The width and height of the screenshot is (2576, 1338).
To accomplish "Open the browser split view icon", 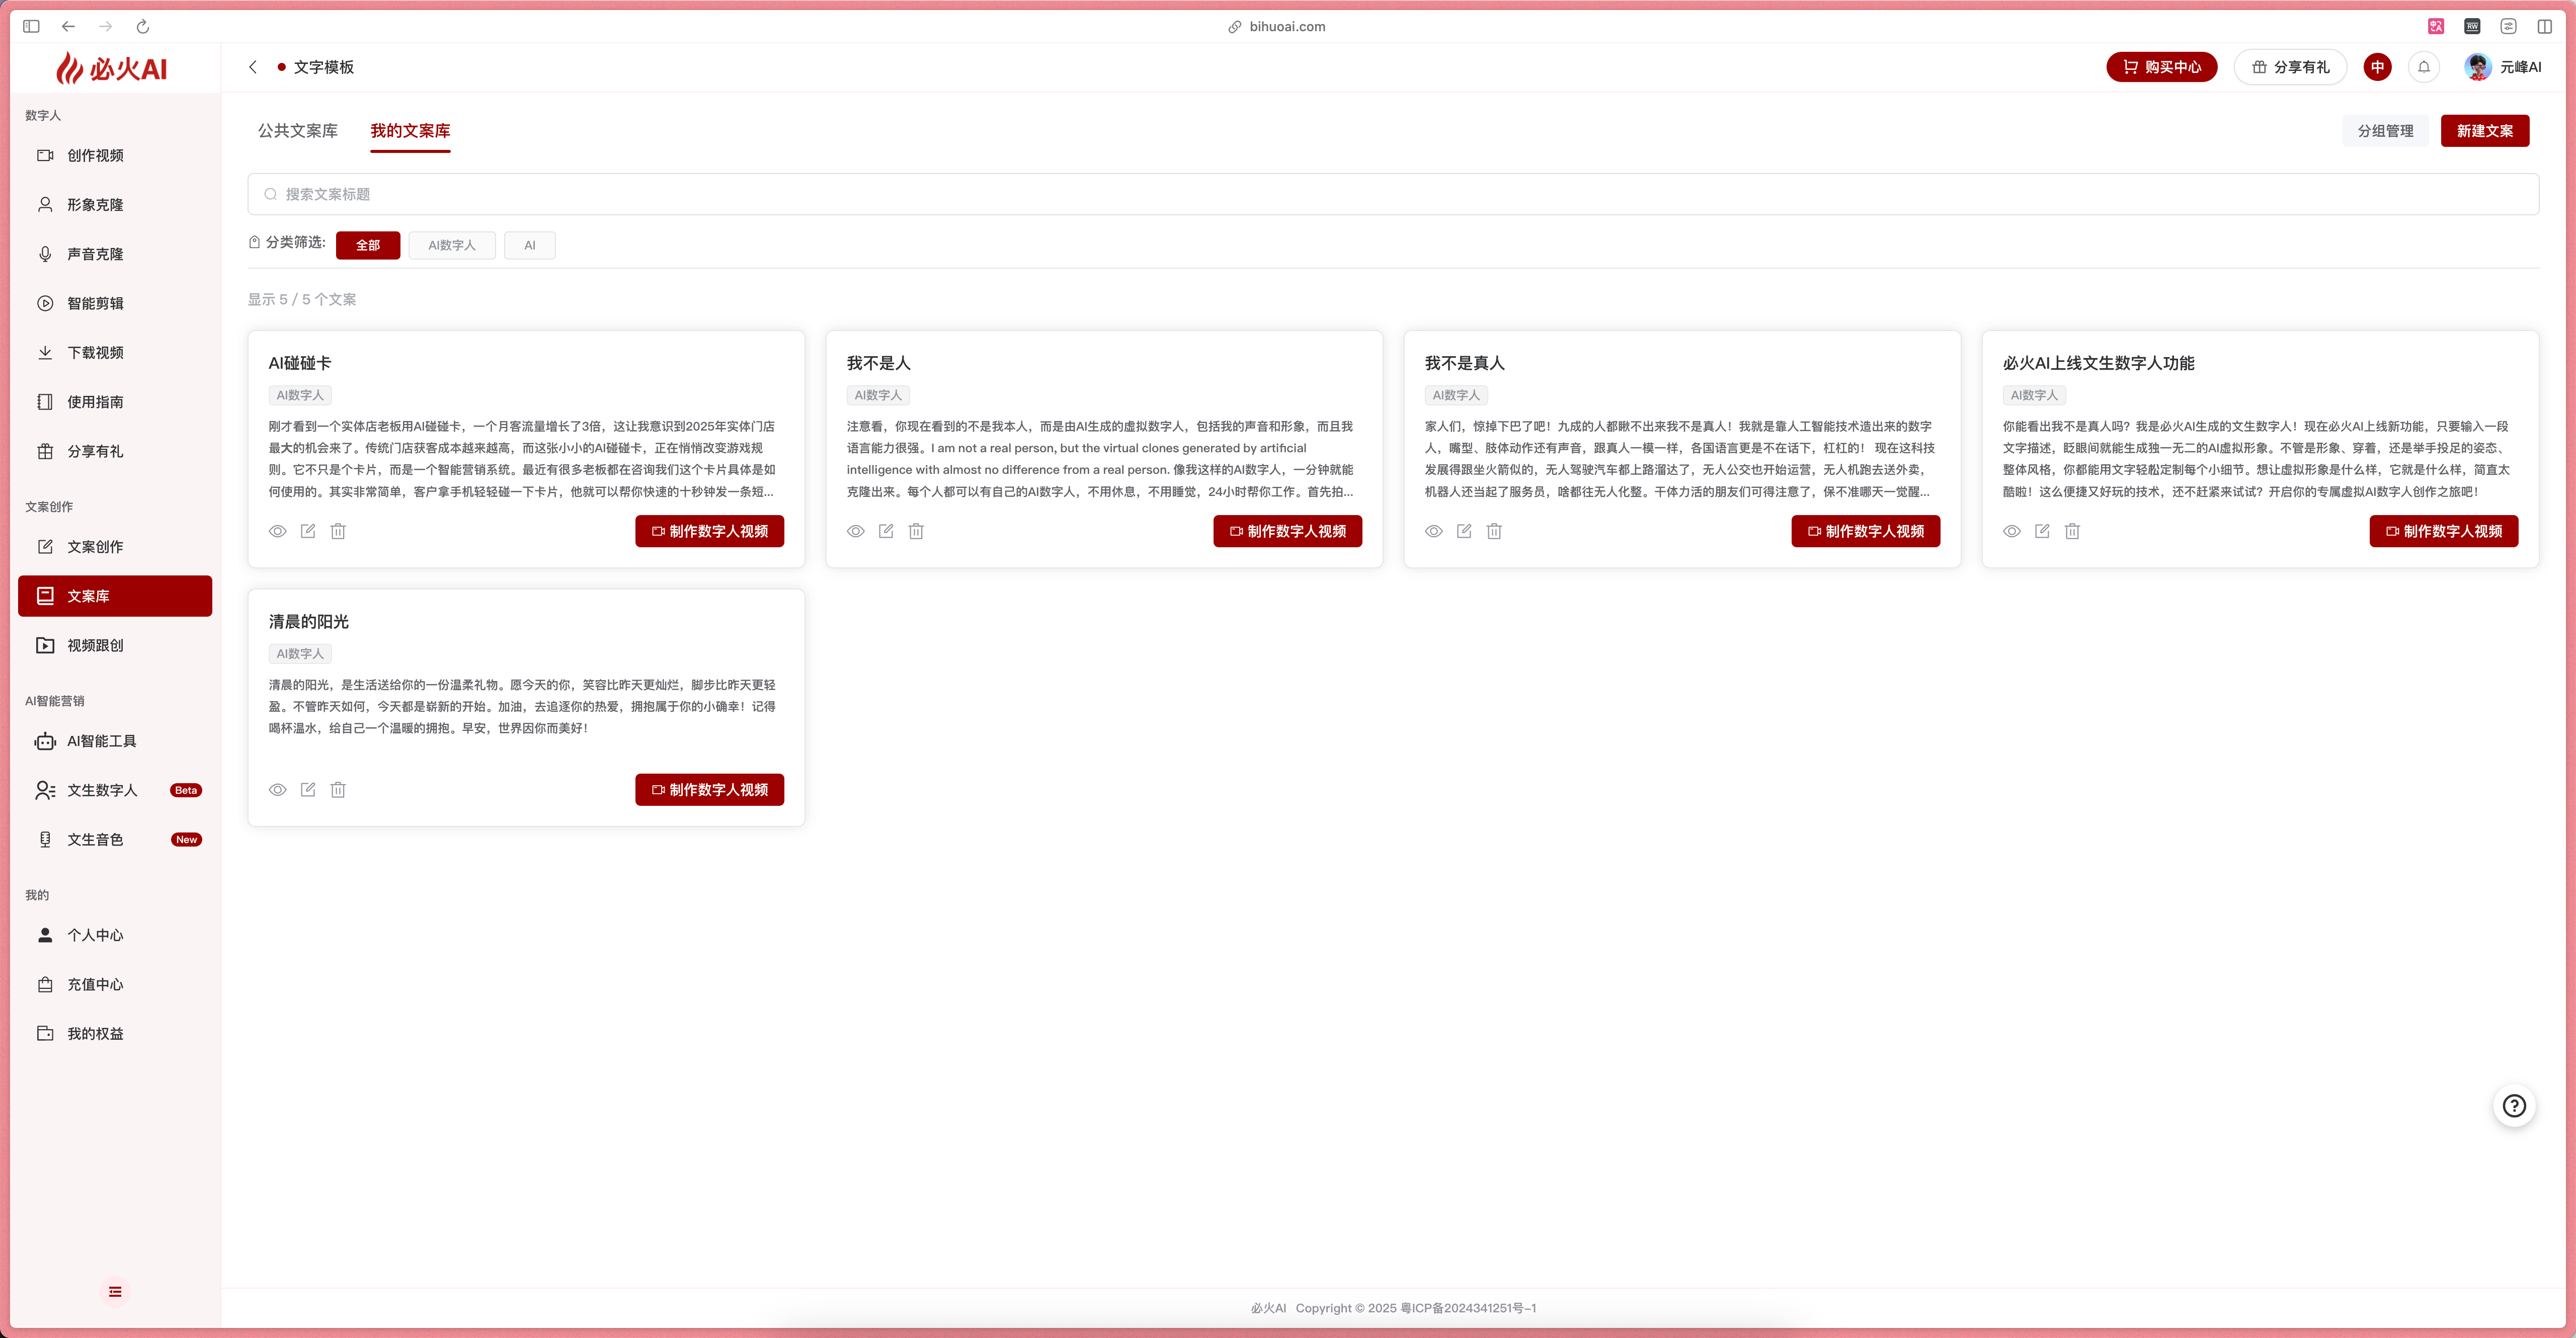I will click(x=2545, y=27).
